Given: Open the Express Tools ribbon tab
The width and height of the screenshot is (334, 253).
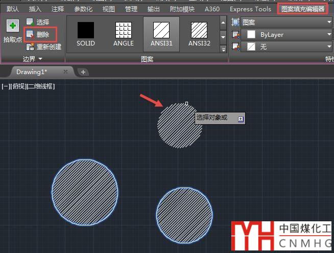Looking at the screenshot, I should point(250,9).
